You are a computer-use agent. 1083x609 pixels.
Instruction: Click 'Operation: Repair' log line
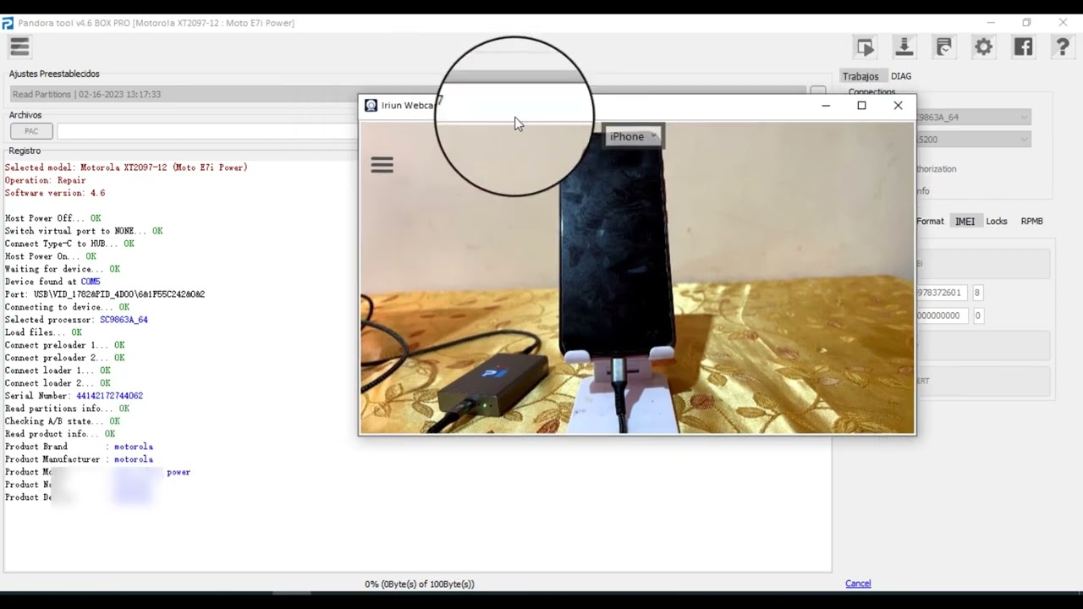coord(45,180)
